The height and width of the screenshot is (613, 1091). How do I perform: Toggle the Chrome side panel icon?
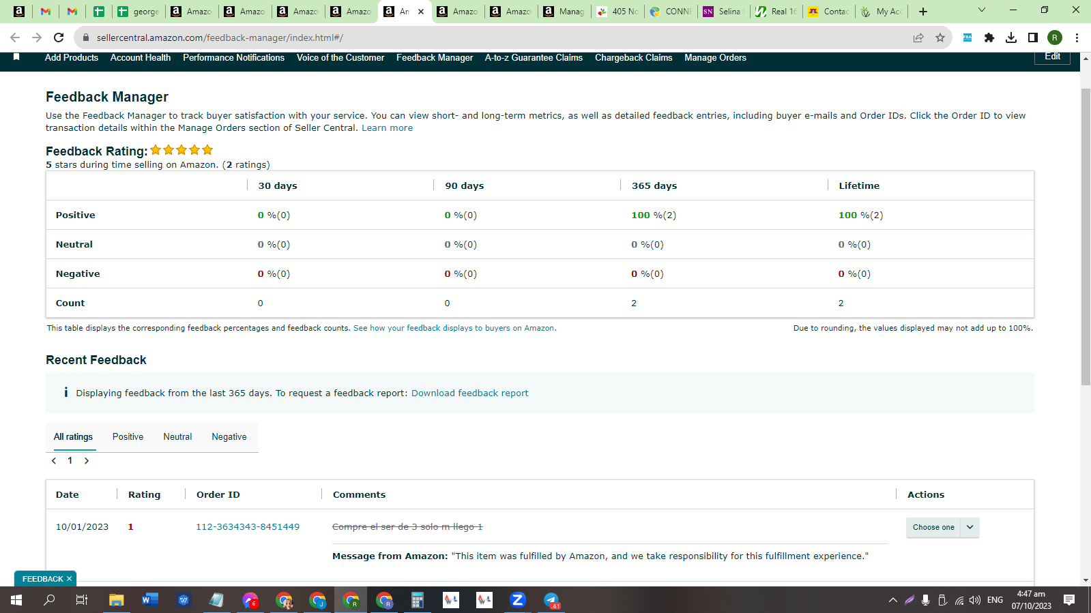pos(1033,38)
